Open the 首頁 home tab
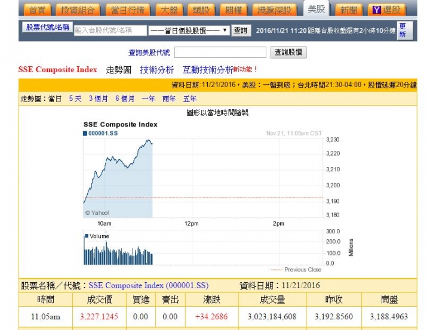Viewport: 430px width, 330px height. [x=37, y=10]
